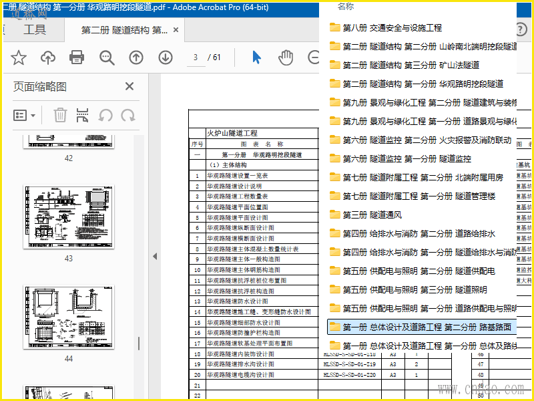Click the star bookmark icon
Image resolution: width=534 pixels, height=401 pixels.
[18, 57]
